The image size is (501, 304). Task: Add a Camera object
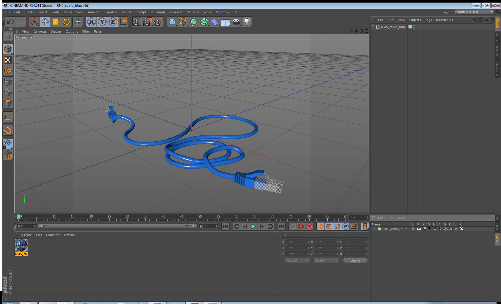coord(236,22)
